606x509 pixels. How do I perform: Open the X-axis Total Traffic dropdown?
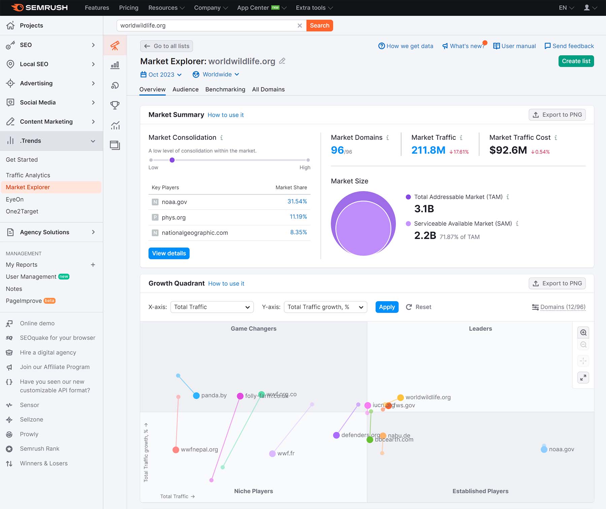click(x=212, y=307)
